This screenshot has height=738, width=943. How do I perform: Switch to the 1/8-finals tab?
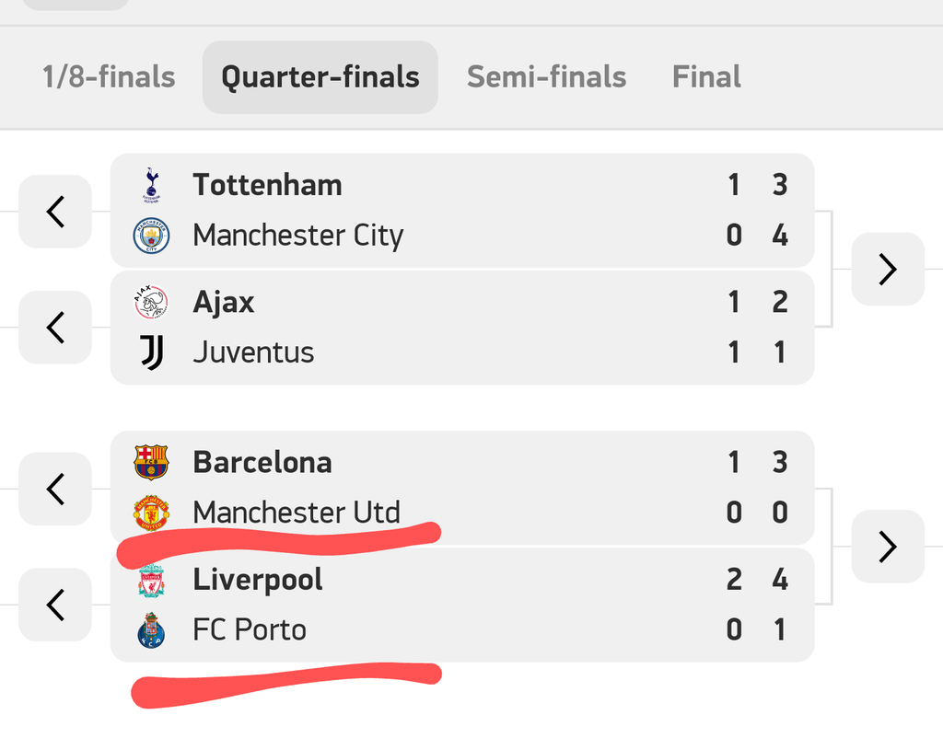coord(109,76)
